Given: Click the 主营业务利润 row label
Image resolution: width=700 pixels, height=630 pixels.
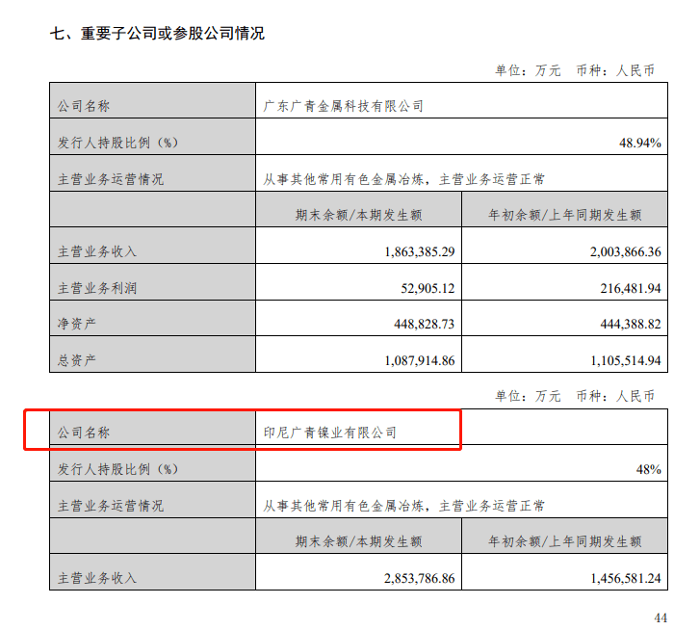Looking at the screenshot, I should click(97, 288).
